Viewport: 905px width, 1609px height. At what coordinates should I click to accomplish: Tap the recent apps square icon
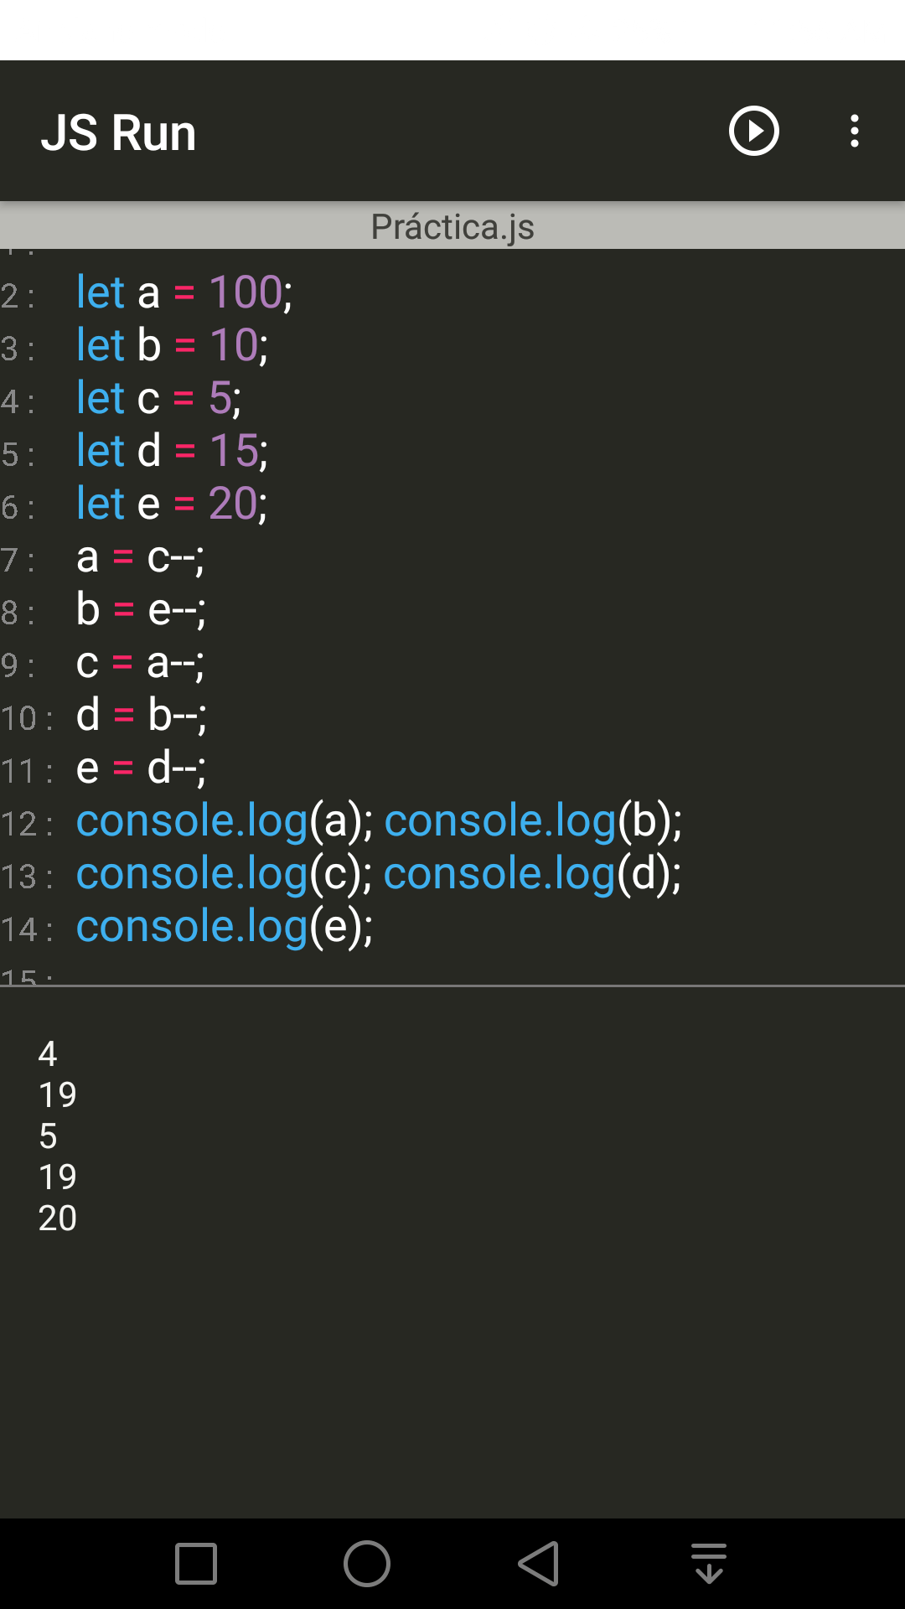194,1561
